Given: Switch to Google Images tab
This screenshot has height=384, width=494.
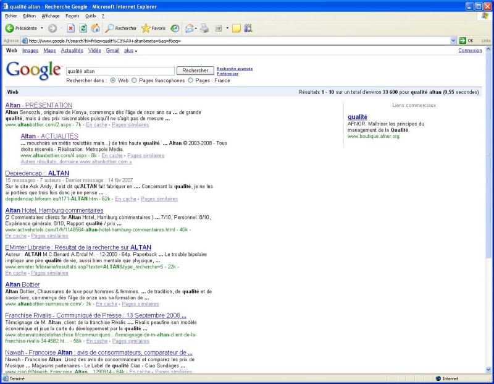Looking at the screenshot, I should click(30, 51).
